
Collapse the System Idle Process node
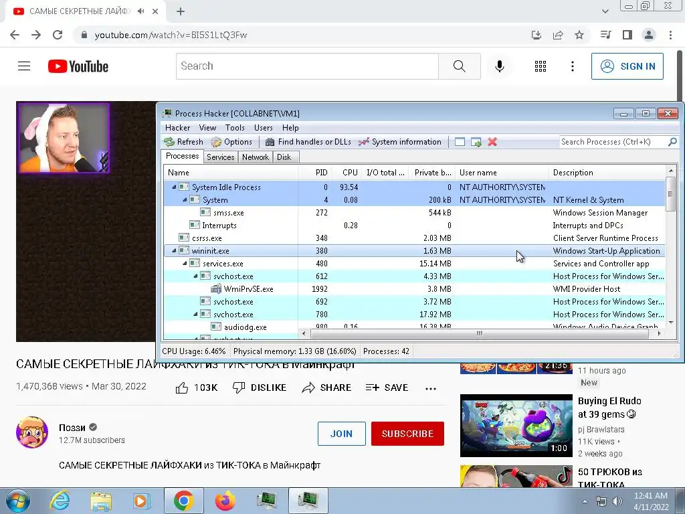pyautogui.click(x=175, y=187)
